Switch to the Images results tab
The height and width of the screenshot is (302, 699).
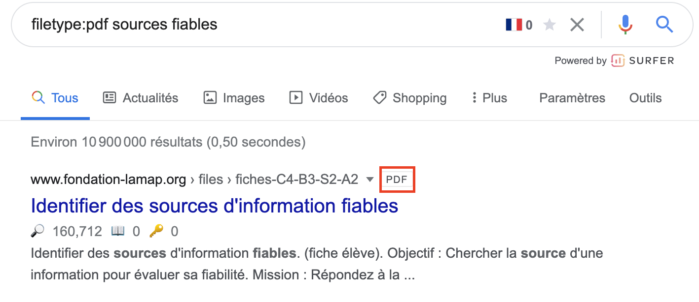click(x=233, y=98)
